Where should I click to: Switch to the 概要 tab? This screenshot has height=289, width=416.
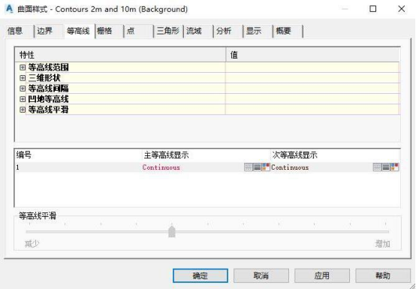coord(288,31)
